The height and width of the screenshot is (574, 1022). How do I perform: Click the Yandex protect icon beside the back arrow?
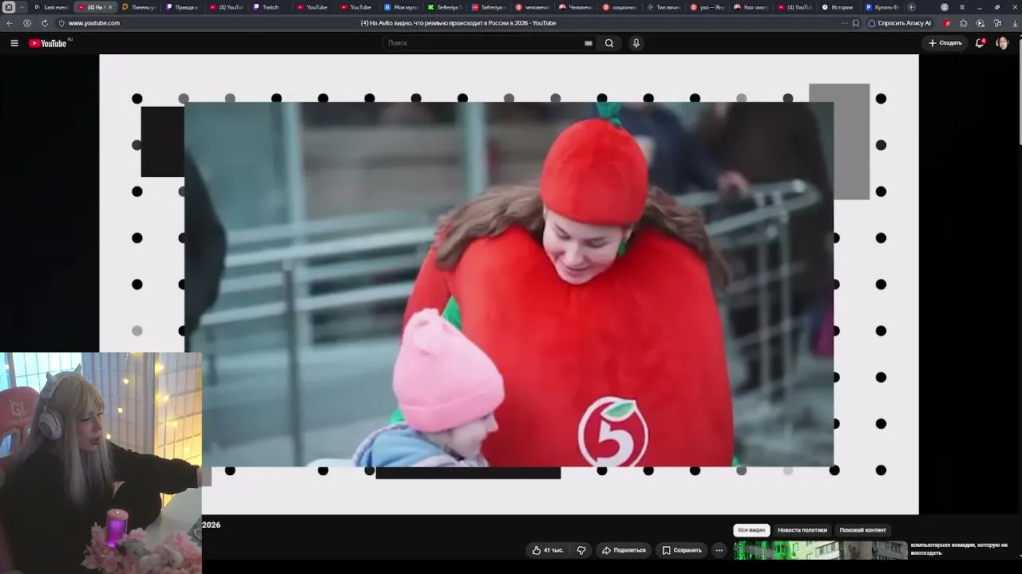(x=27, y=23)
